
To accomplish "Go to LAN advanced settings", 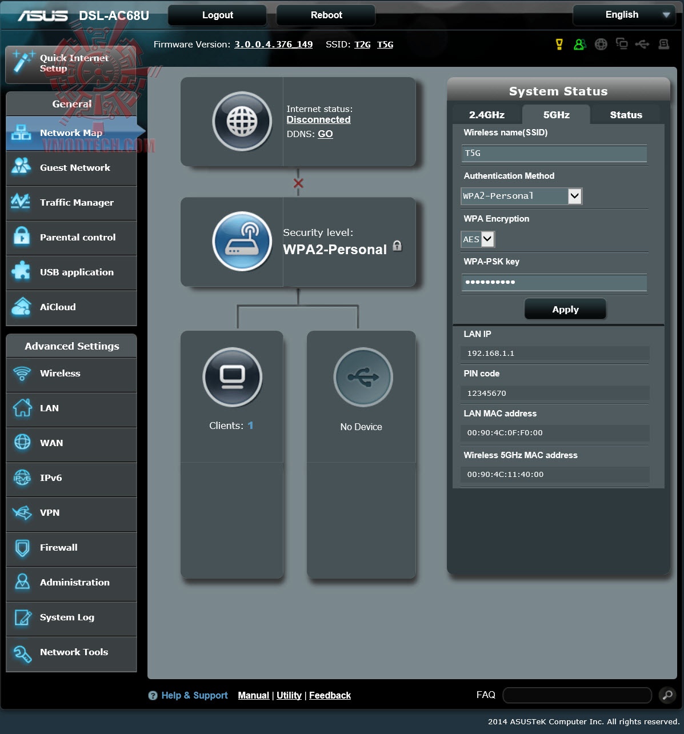I will 71,409.
